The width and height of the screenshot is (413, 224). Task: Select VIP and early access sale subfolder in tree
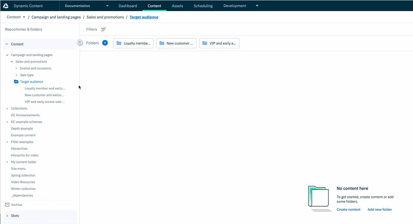click(45, 102)
